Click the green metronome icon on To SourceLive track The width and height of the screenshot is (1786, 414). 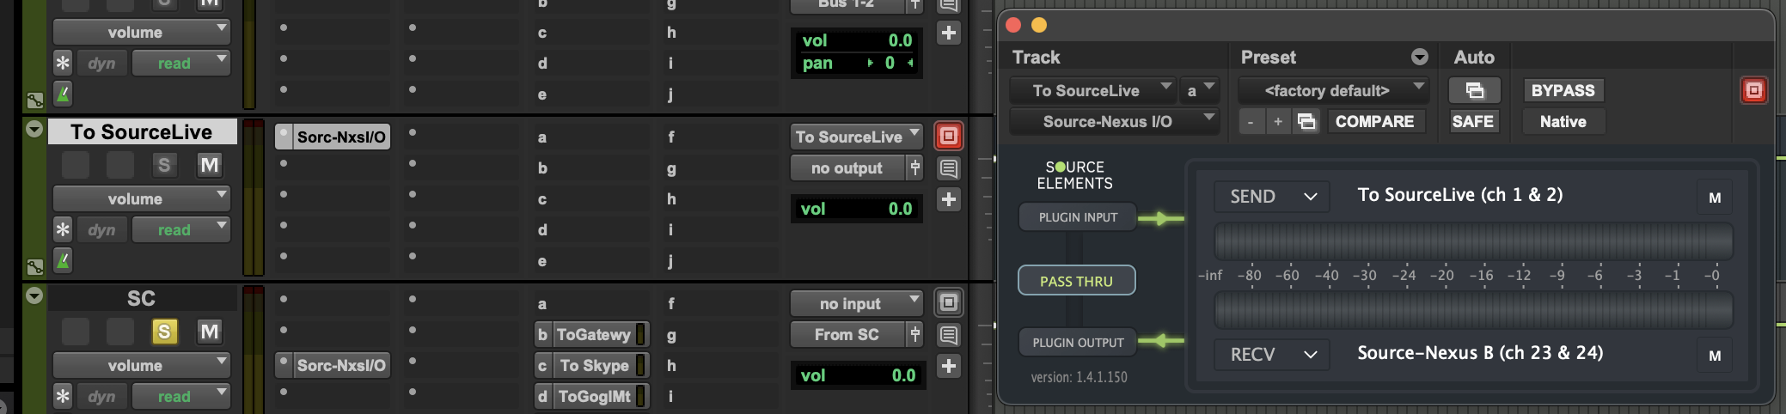click(x=63, y=260)
